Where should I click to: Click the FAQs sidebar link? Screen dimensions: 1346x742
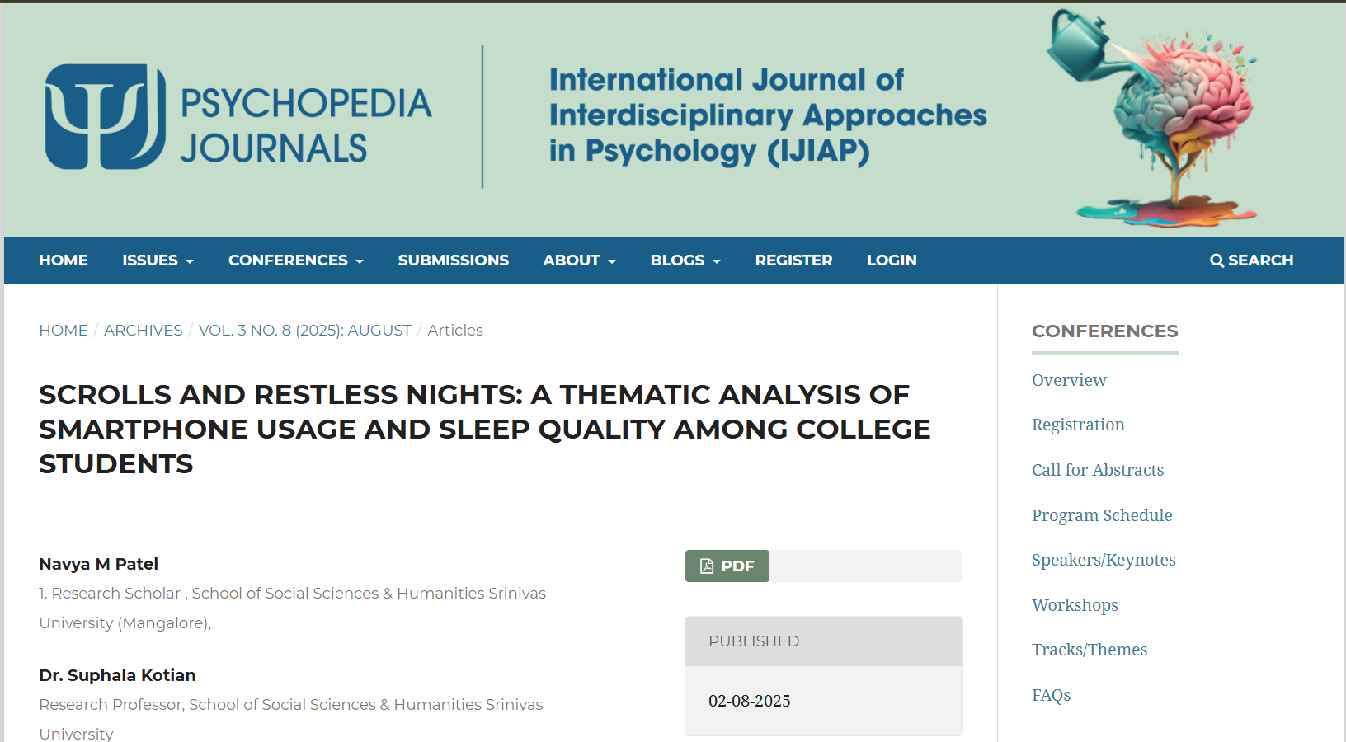pyautogui.click(x=1051, y=695)
